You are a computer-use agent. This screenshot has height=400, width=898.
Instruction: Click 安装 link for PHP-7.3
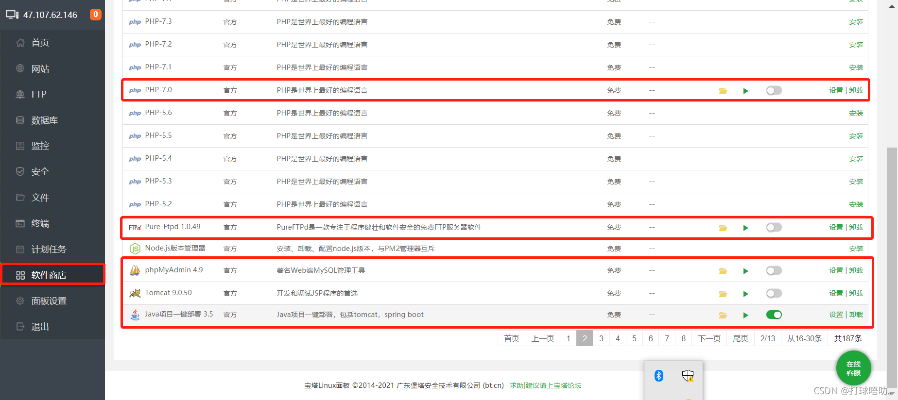point(856,22)
